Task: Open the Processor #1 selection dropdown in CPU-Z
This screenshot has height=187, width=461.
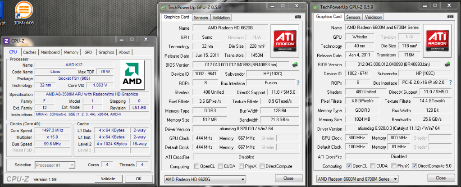Action: coord(55,165)
